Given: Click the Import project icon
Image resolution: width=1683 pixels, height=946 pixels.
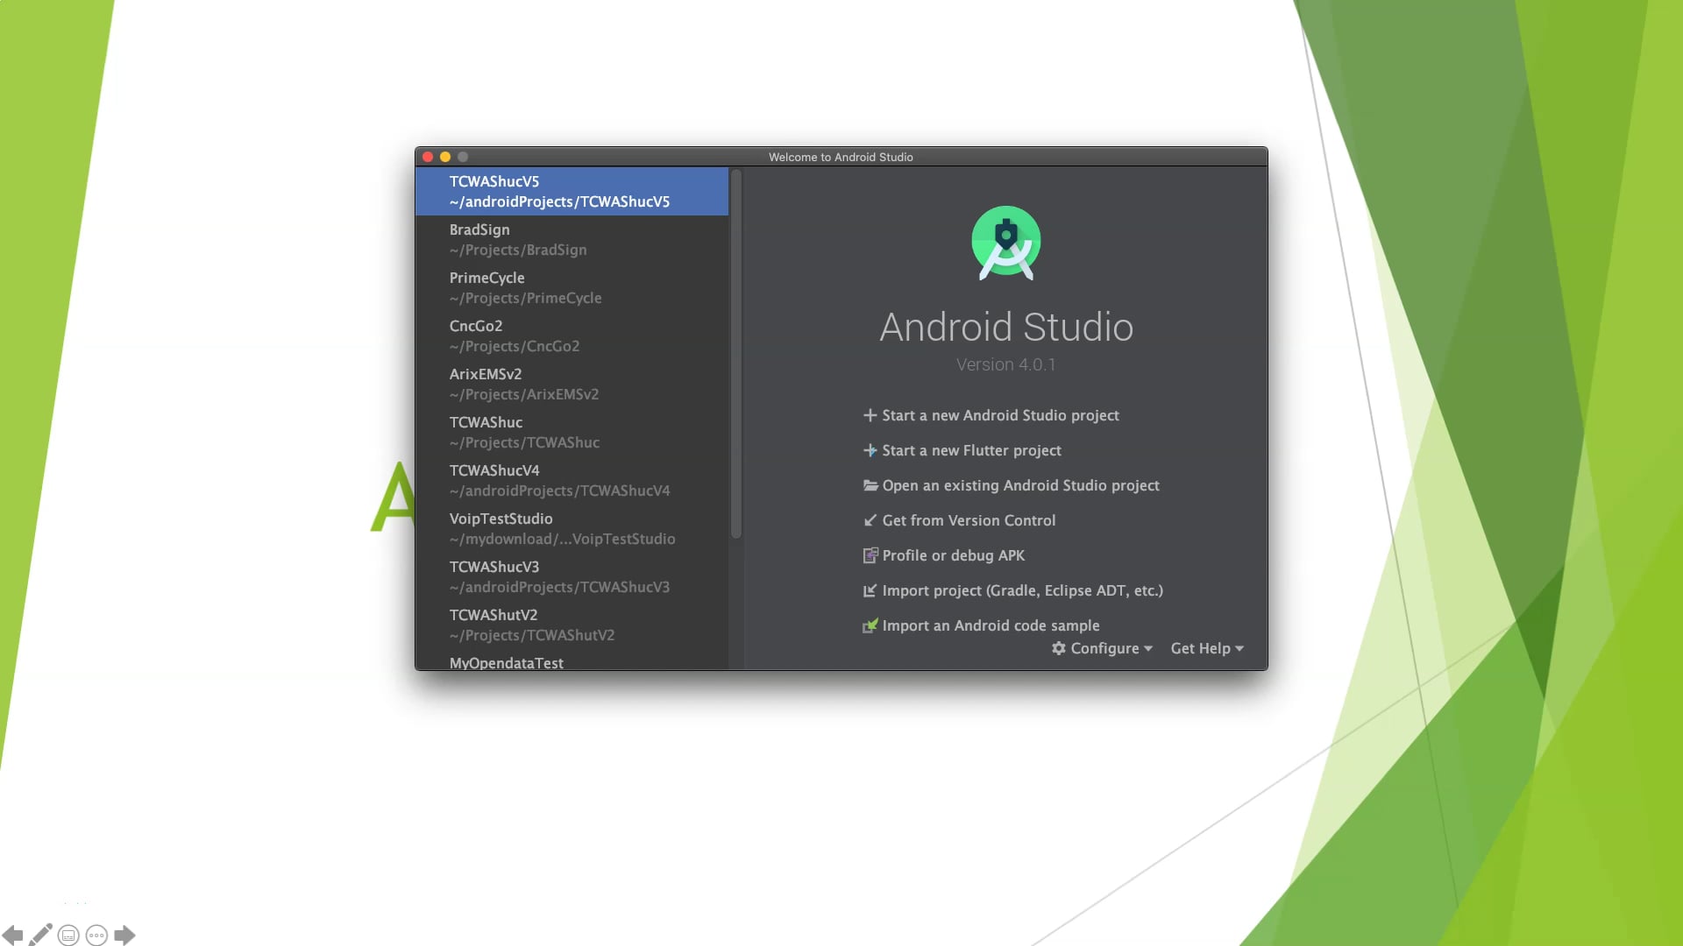Looking at the screenshot, I should (870, 590).
